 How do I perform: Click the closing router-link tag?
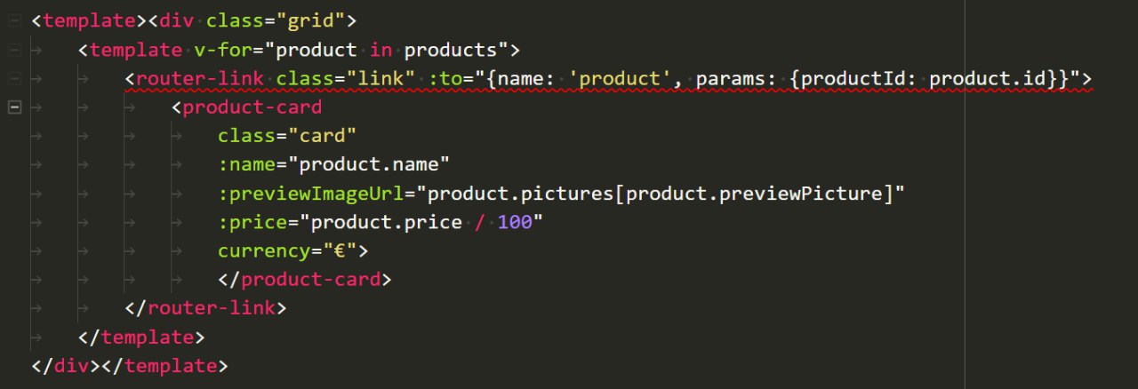click(x=211, y=309)
